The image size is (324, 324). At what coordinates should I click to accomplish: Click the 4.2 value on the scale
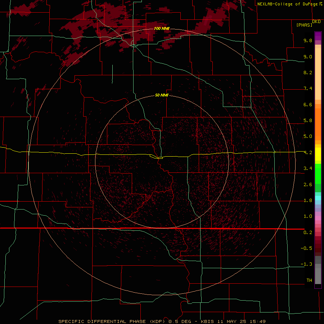tap(308, 153)
